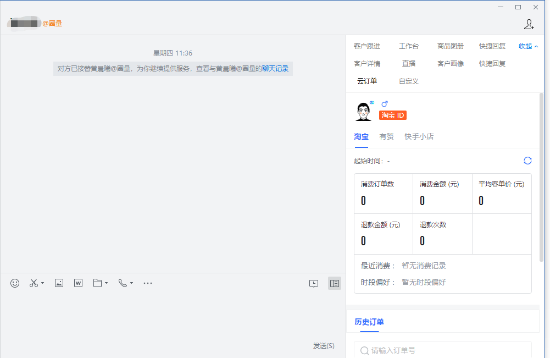550x358 pixels.
Task: Click the add member icon
Action: pyautogui.click(x=529, y=24)
